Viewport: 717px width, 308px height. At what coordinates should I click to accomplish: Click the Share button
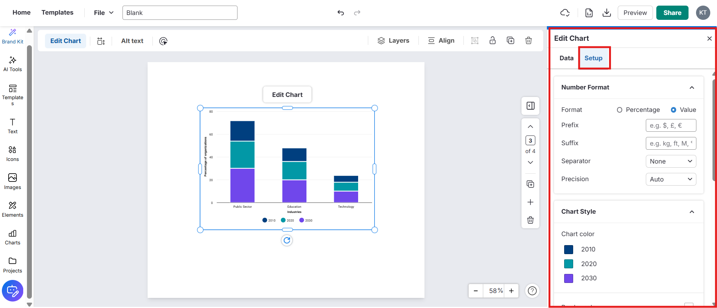[x=672, y=13]
